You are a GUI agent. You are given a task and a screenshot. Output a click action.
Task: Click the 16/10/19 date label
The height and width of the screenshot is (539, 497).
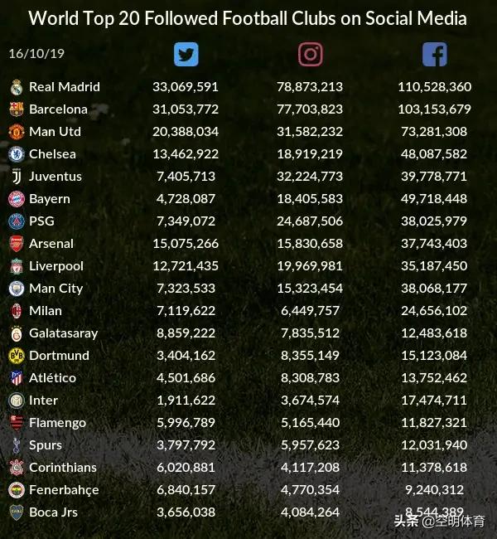36,54
